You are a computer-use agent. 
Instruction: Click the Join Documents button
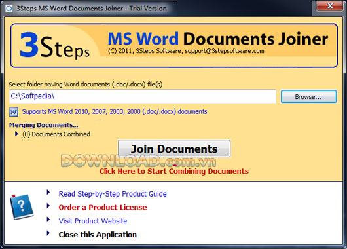174,149
